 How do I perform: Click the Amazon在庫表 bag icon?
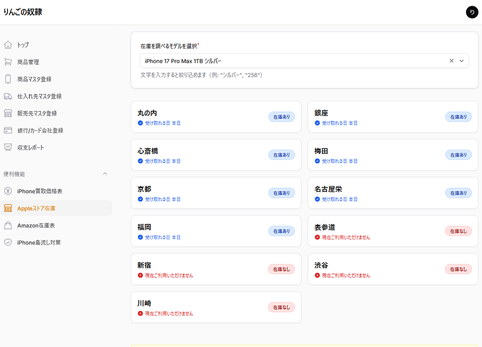point(8,225)
